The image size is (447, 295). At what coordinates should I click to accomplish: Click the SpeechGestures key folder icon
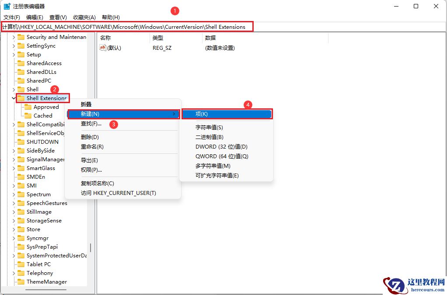point(21,203)
